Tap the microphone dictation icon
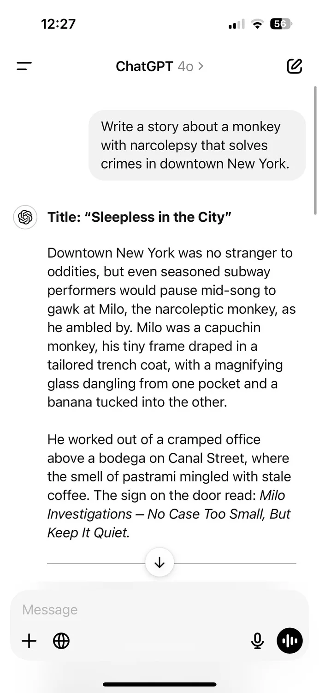319x693 pixels. click(x=257, y=641)
